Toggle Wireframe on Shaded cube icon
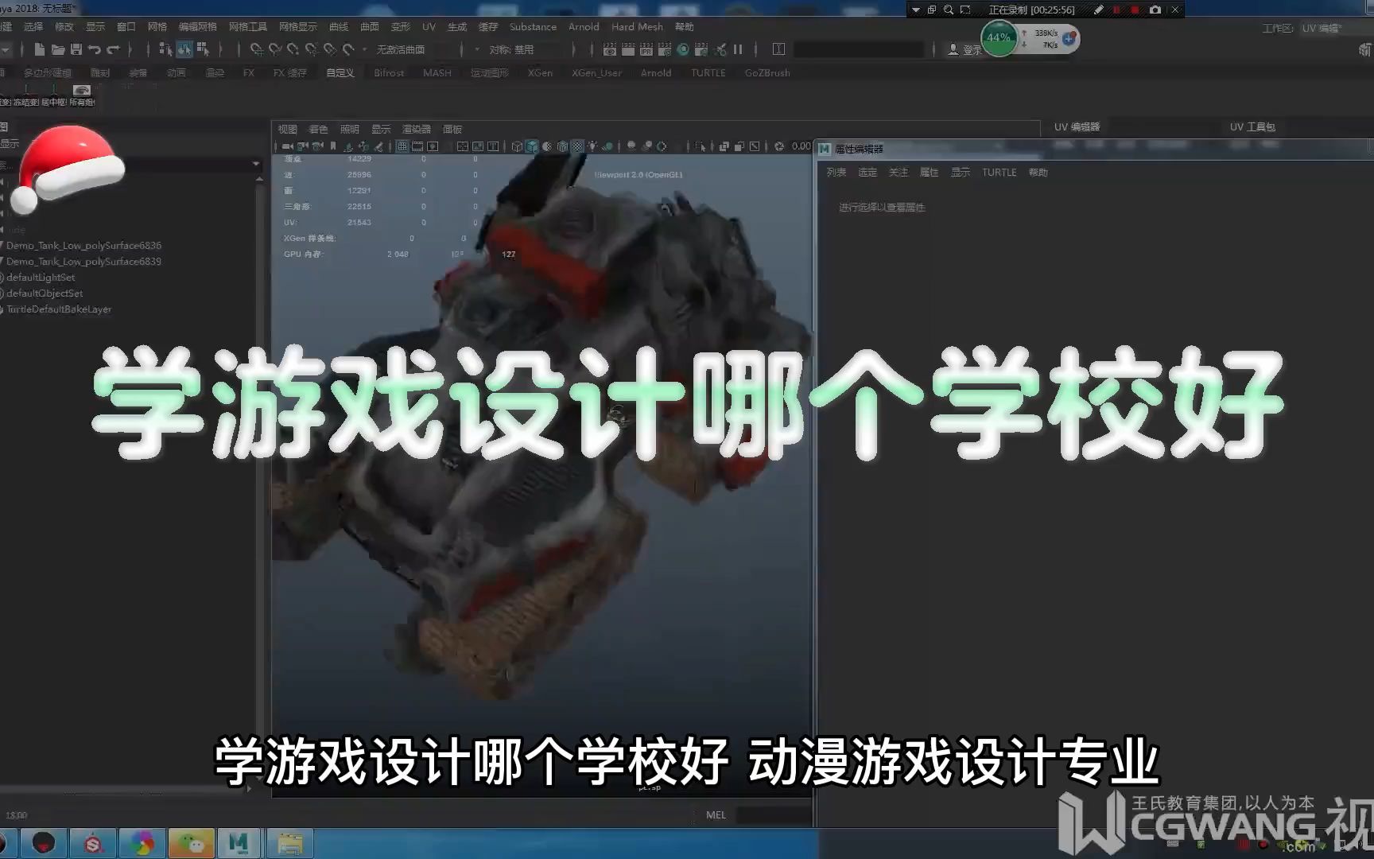1374x859 pixels. (x=562, y=146)
